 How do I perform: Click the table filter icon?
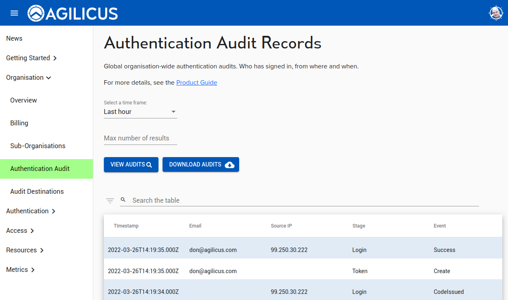coord(110,201)
